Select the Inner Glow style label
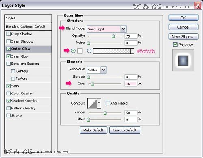 [20, 56]
